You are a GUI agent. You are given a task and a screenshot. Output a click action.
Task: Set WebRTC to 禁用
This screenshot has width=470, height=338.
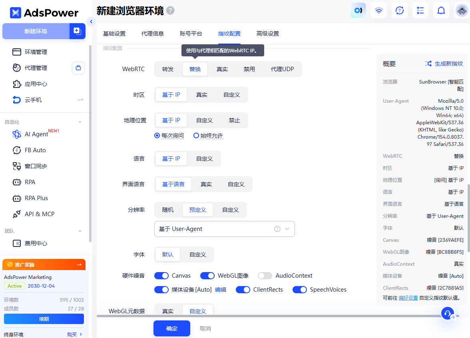pos(249,69)
